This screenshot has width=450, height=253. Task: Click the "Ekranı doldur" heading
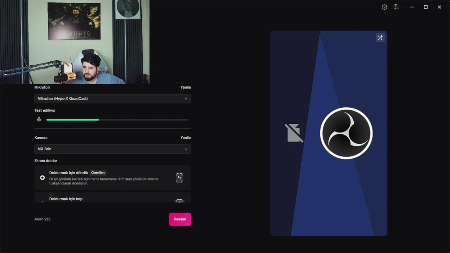pyautogui.click(x=46, y=161)
